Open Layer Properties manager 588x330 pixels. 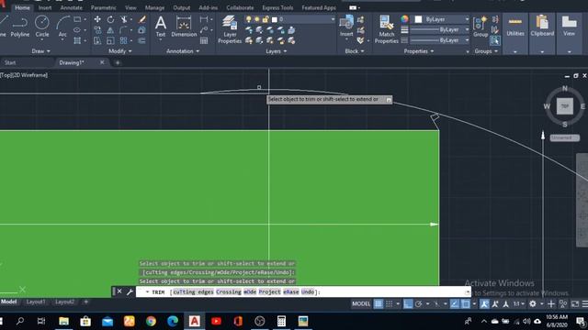[230, 29]
